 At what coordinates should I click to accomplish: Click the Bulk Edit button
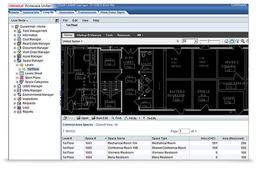pos(100,118)
